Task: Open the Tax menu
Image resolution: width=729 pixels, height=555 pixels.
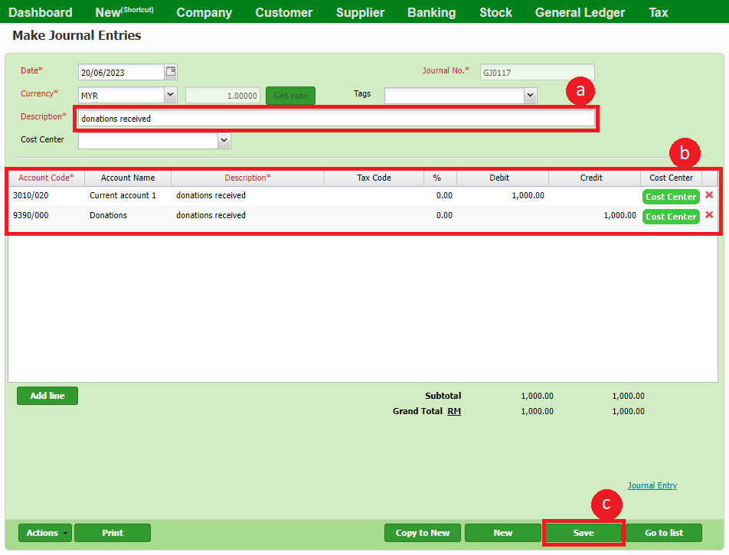Action: tap(659, 12)
